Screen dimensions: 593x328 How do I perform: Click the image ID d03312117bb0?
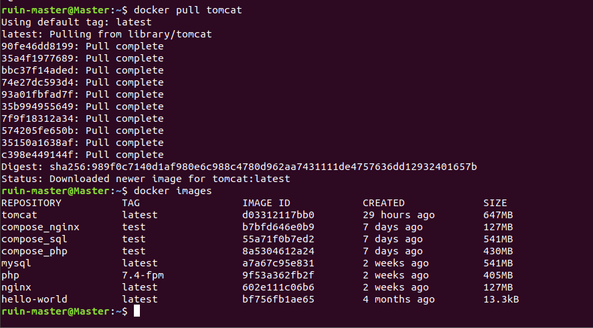278,215
